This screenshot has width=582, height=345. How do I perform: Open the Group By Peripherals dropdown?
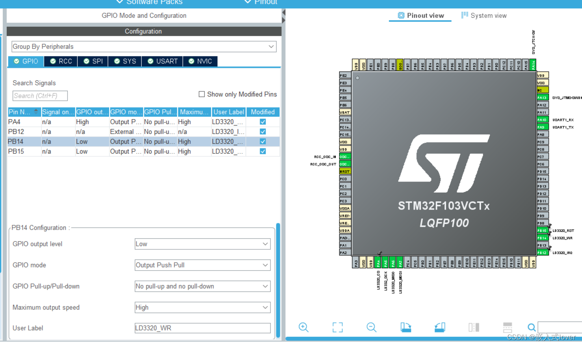[x=144, y=46]
